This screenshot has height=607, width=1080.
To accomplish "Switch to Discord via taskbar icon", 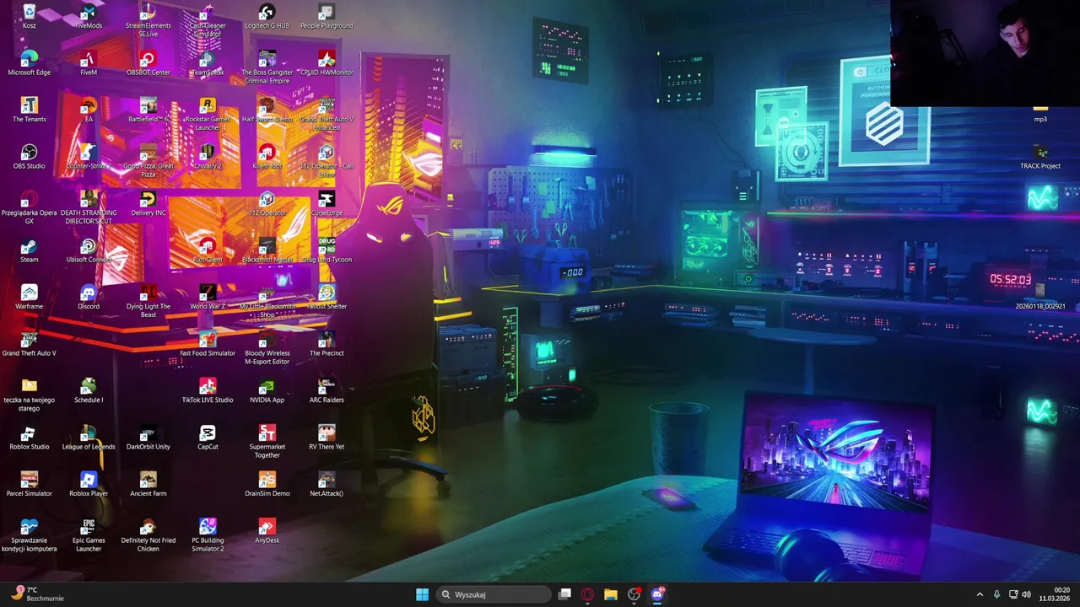I will pyautogui.click(x=657, y=594).
